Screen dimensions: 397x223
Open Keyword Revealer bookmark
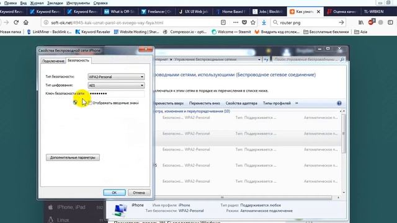click(x=93, y=32)
